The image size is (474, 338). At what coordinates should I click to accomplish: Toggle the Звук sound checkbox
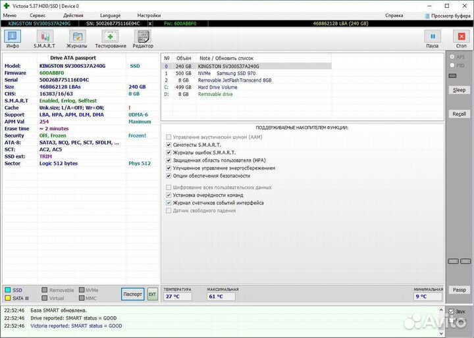451,311
